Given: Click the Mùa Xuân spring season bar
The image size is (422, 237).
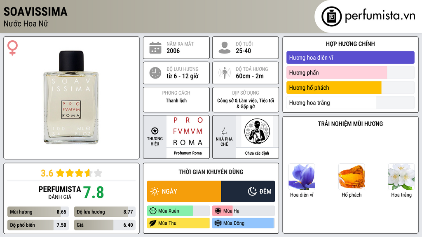Looking at the screenshot, I should point(178,211).
